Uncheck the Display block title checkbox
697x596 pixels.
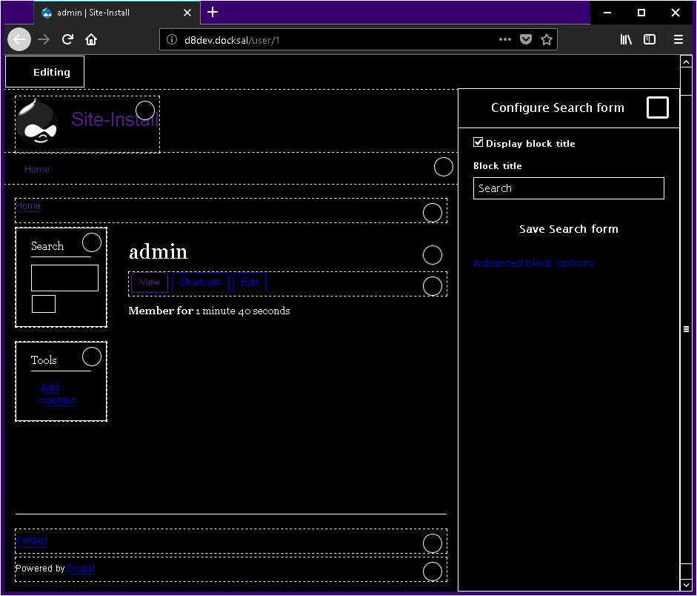(478, 142)
